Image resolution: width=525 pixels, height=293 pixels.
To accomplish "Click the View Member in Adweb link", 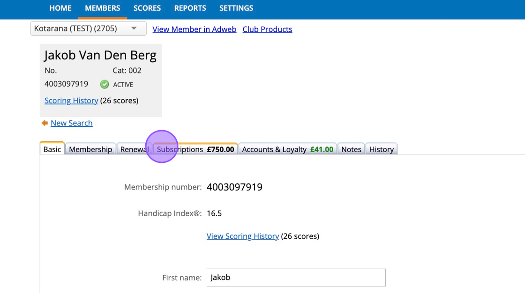I will [x=195, y=29].
